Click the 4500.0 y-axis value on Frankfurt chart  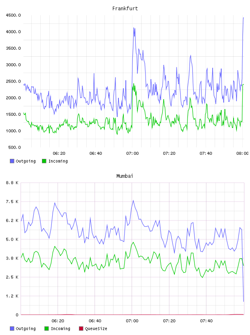click(x=13, y=15)
